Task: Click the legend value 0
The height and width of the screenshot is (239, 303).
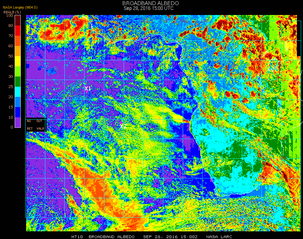Action: (x=12, y=127)
